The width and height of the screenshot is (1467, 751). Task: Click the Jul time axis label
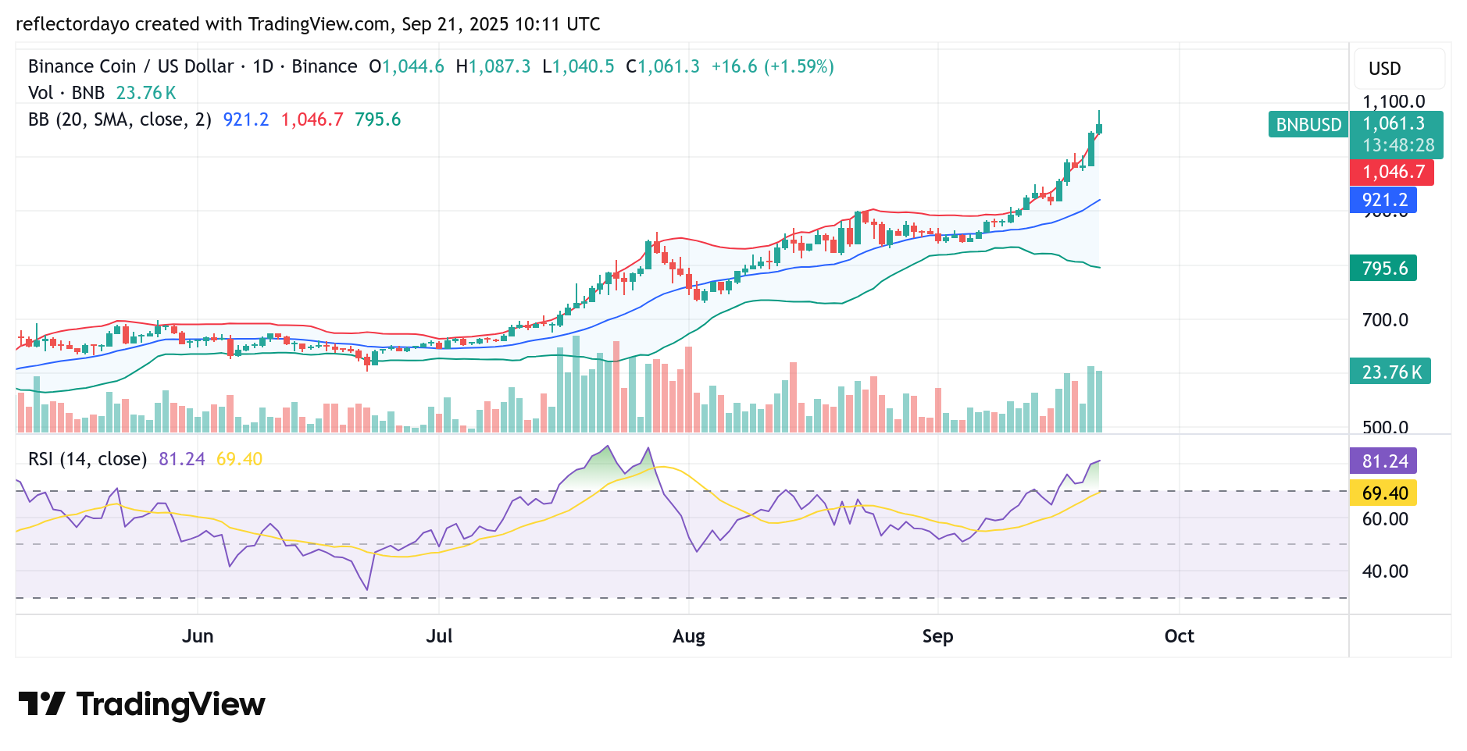tap(439, 636)
